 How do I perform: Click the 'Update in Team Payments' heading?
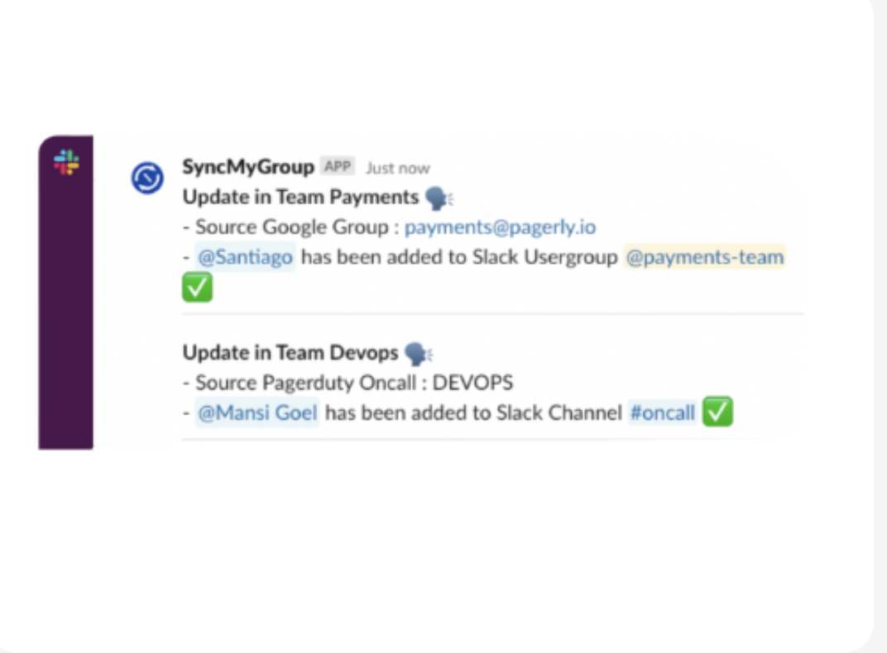(300, 198)
